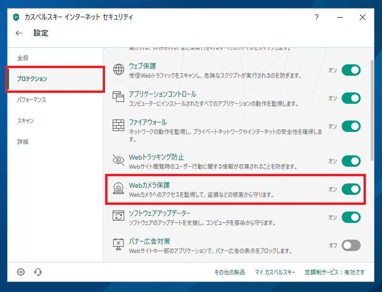Image resolution: width=382 pixels, height=292 pixels.
Task: Click the 設定 page heading
Action: [41, 33]
